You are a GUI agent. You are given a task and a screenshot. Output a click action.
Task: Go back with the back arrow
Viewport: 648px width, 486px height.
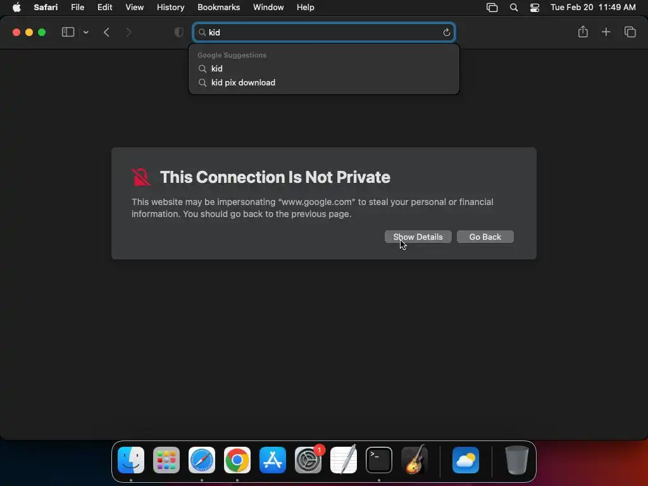tap(106, 32)
